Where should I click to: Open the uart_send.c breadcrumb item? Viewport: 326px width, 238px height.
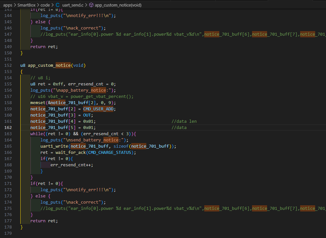[73, 5]
